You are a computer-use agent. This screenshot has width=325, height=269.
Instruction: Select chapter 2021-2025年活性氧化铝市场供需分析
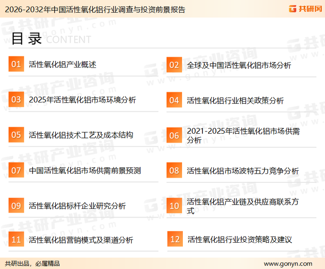[244, 135]
